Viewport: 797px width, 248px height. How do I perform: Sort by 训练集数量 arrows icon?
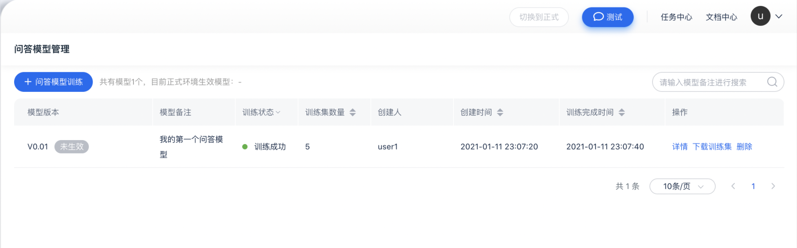pyautogui.click(x=353, y=112)
